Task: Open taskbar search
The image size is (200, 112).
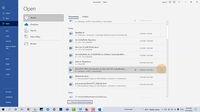Action: [x=9, y=109]
